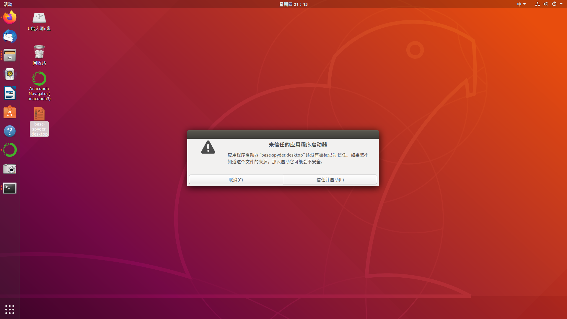
Task: Select the Anaconda Navigator desktop launcher
Action: 39,86
